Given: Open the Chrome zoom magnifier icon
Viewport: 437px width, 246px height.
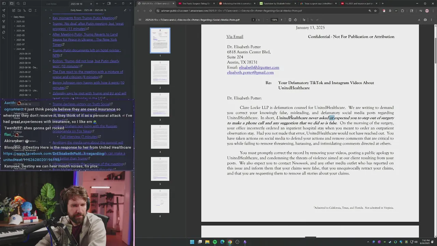Looking at the screenshot, I should click(x=370, y=11).
